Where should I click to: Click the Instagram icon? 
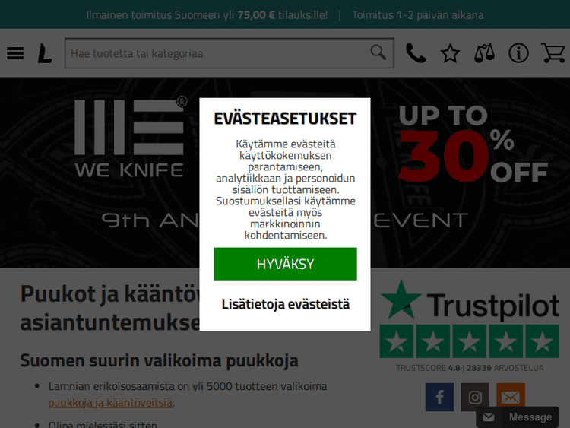[475, 397]
